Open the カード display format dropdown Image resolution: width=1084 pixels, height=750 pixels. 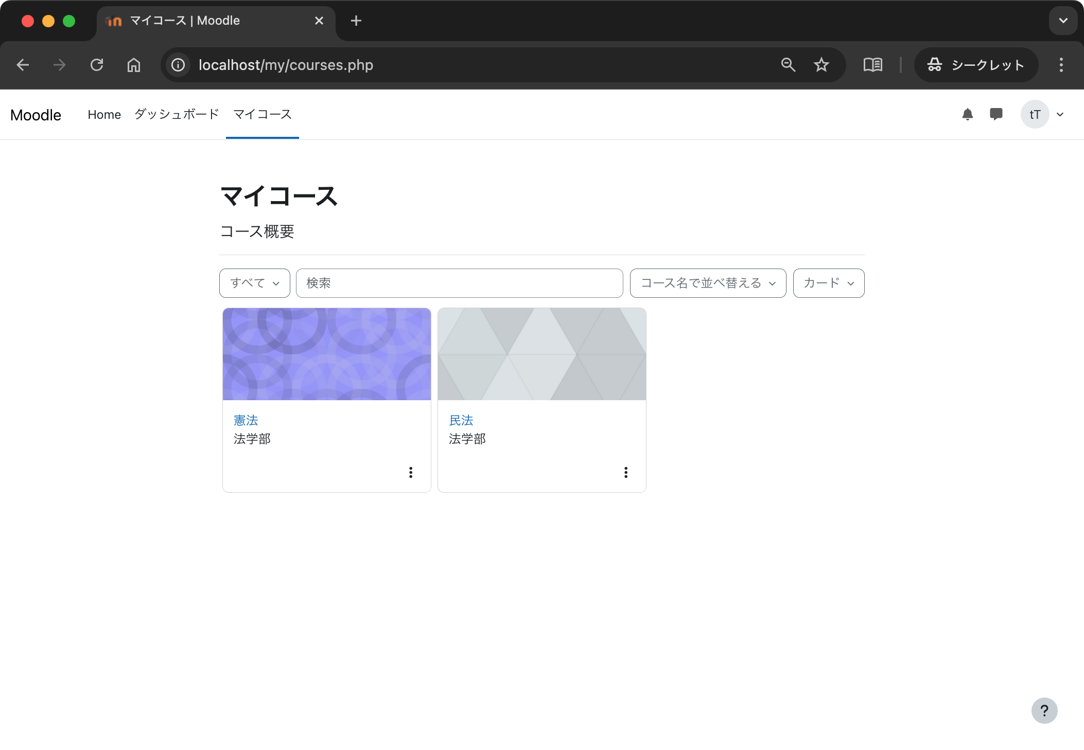828,283
